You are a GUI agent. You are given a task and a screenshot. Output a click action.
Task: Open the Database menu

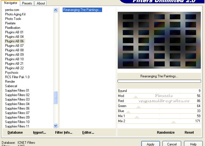tap(15, 133)
